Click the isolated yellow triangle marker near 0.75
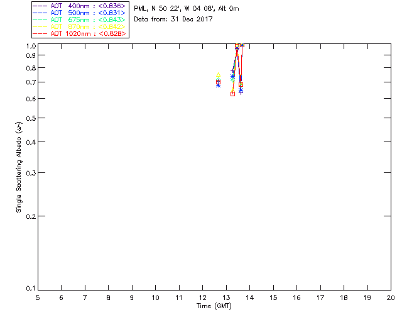Image resolution: width=402 pixels, height=322 pixels. click(218, 75)
